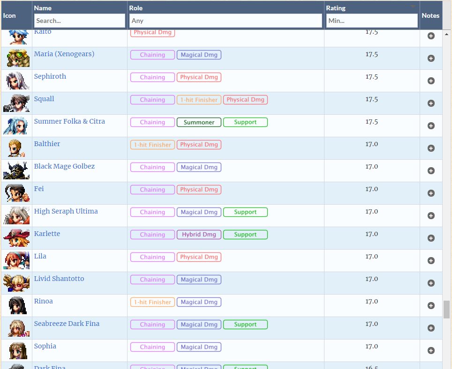Open the Balthier unit link
Viewport: 452px width, 369px height.
point(47,144)
